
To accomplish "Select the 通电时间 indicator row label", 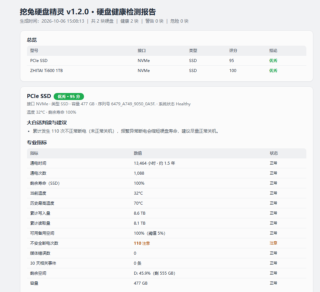I will pyautogui.click(x=38, y=163).
